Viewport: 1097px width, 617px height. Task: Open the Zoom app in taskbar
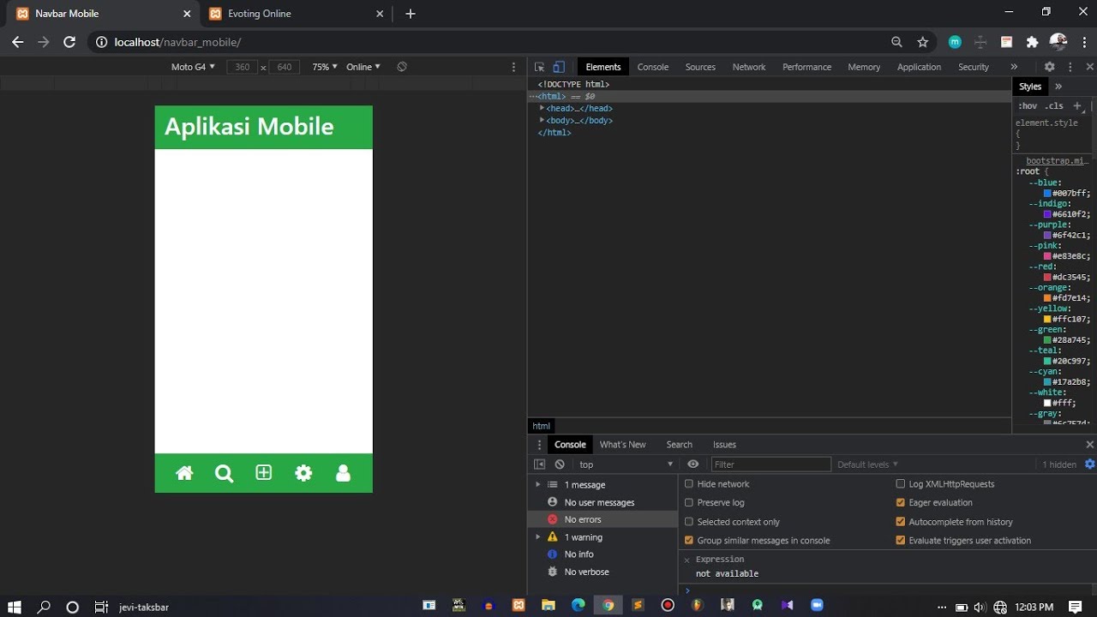817,606
